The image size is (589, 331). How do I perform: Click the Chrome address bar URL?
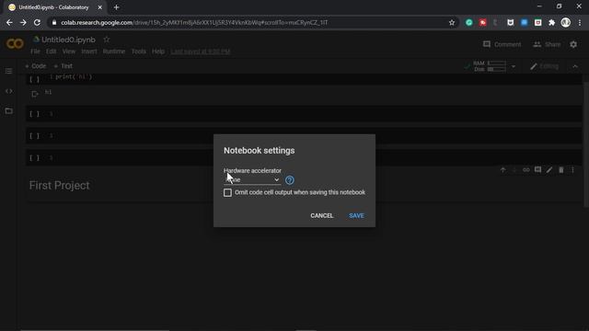click(194, 22)
